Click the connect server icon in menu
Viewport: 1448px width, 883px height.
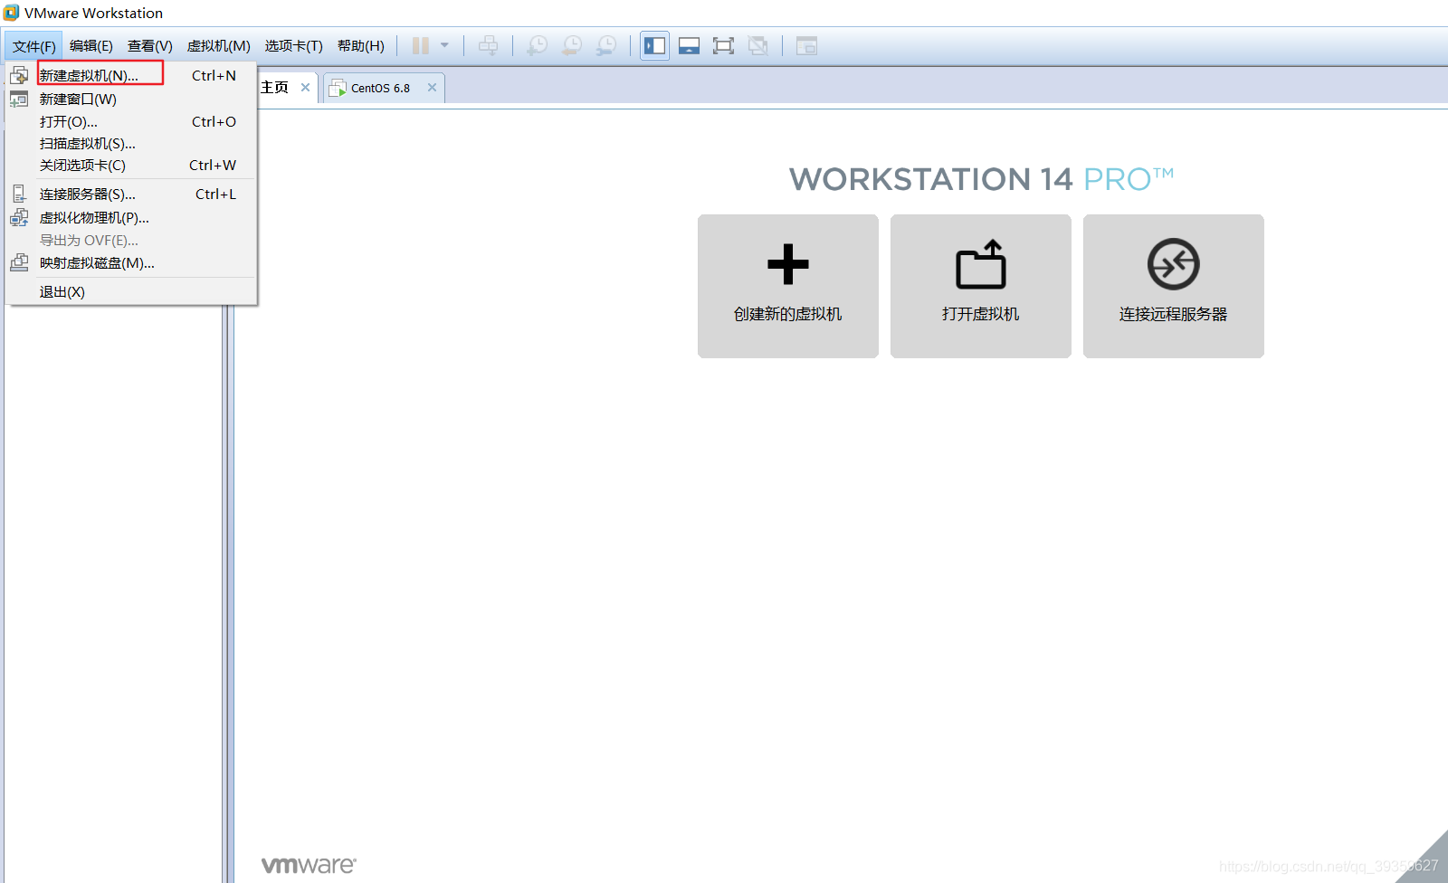point(19,194)
